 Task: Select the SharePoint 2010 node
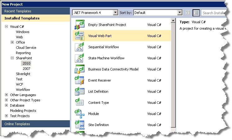click(26, 63)
